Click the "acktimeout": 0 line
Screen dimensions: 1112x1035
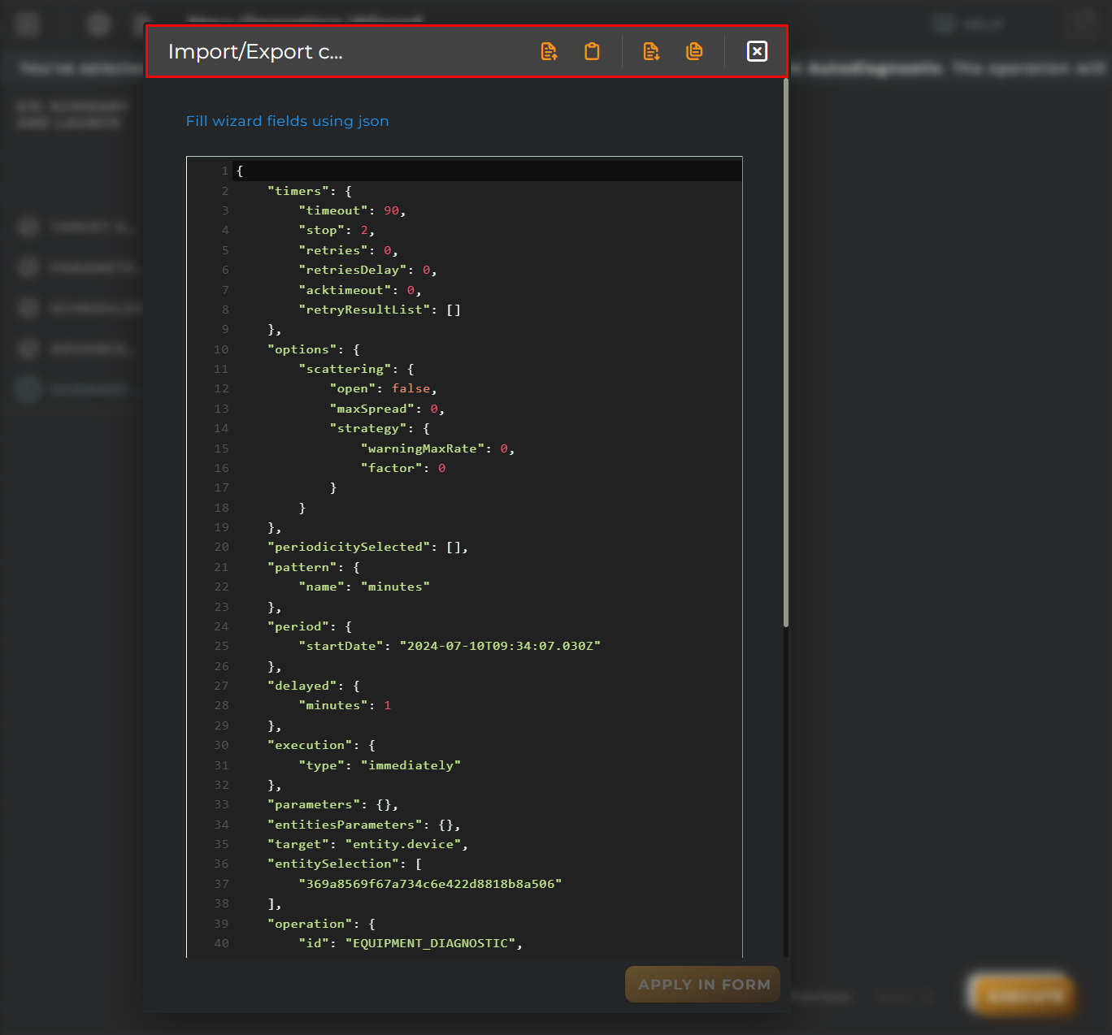point(360,290)
